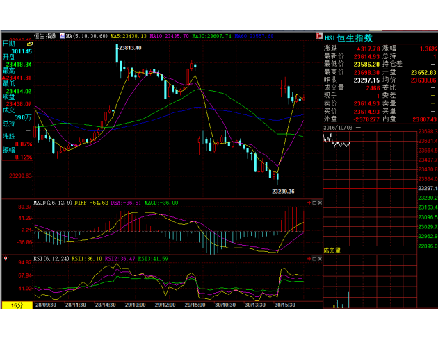Viewport: 438px width, 340px height.
Task: Click the red plus icon on MACD panel
Action: (309, 203)
